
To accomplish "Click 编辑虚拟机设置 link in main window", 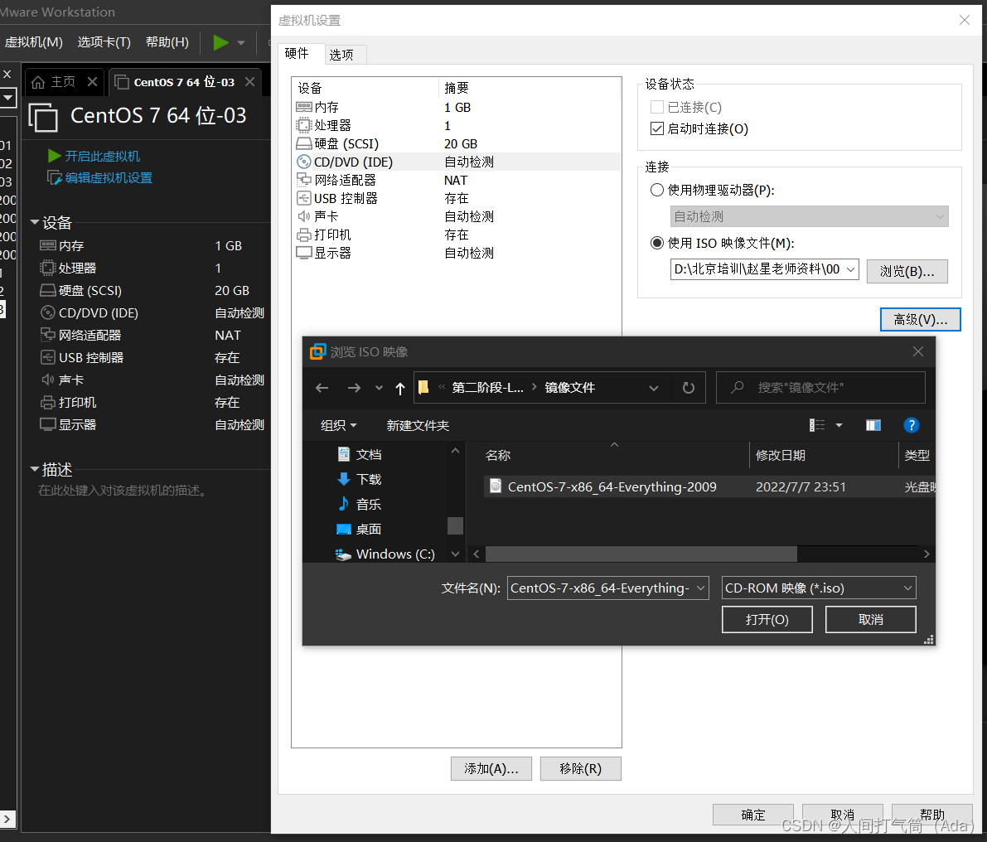I will pos(109,178).
